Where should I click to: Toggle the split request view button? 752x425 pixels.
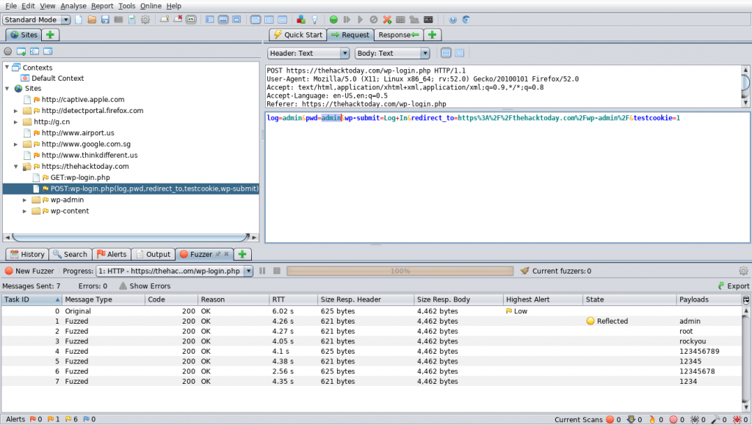click(445, 53)
